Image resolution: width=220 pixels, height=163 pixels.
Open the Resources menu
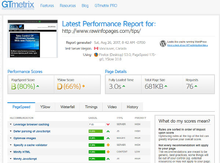(67, 6)
